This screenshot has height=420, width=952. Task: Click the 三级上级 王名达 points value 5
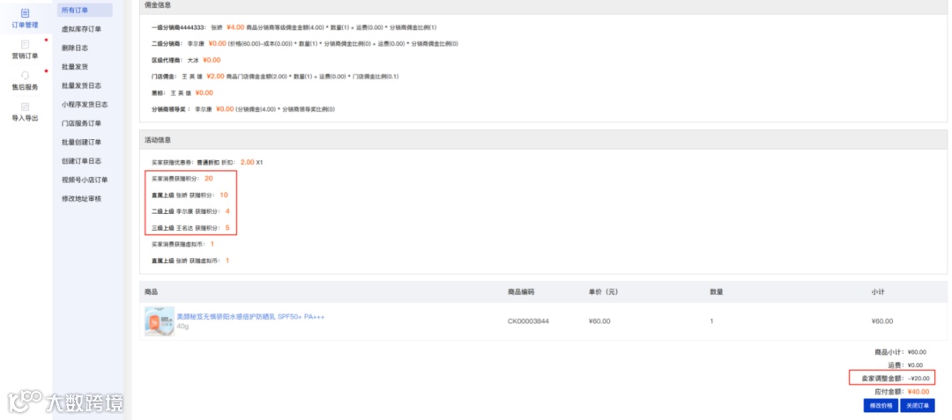coord(227,228)
